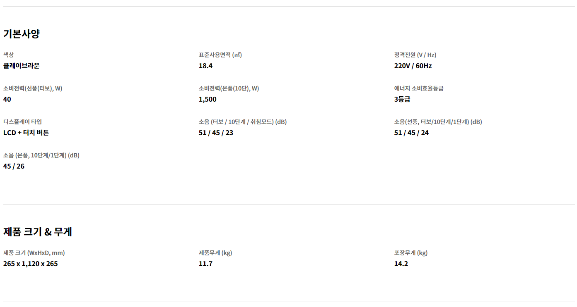Screen dimensions: 577x307
Task: Select the 45 / 26 noise value
Action: tap(14, 166)
